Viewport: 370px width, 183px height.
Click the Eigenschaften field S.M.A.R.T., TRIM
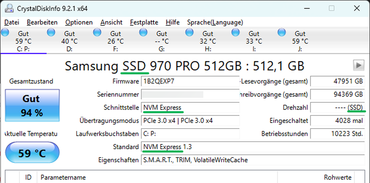pyautogui.click(x=253, y=160)
